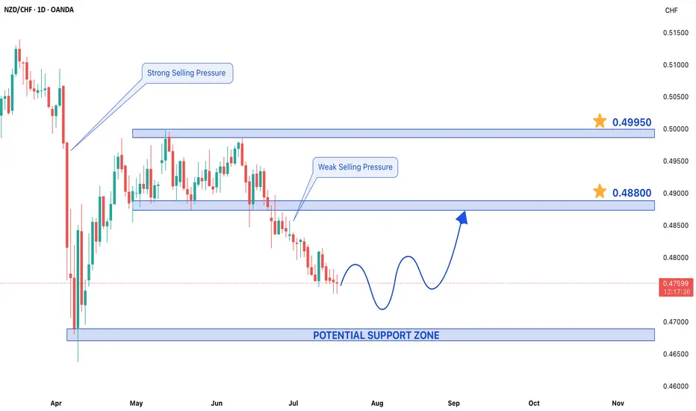The width and height of the screenshot is (696, 411).
Task: Click the May label on time axis
Action: point(136,404)
